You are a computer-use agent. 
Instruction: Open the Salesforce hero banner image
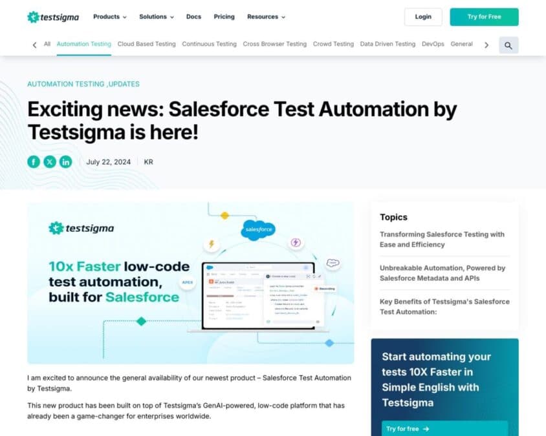click(191, 283)
